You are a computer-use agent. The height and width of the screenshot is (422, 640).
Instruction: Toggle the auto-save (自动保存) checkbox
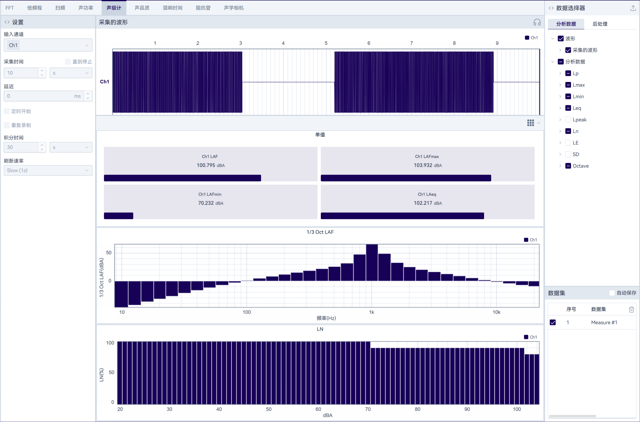(x=612, y=293)
